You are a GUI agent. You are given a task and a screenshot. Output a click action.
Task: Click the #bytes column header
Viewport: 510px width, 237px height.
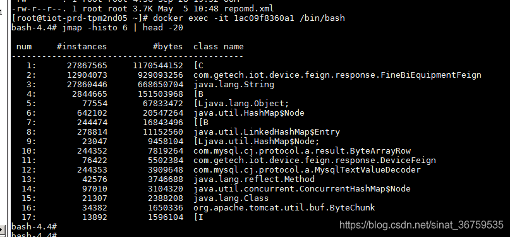coord(168,47)
